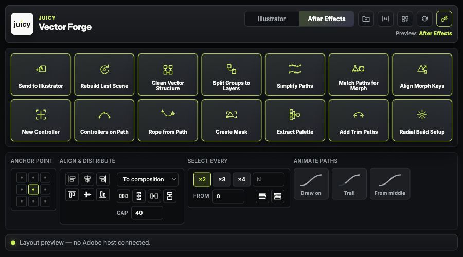Focus the N custom count field
463x257 pixels.
coord(269,179)
